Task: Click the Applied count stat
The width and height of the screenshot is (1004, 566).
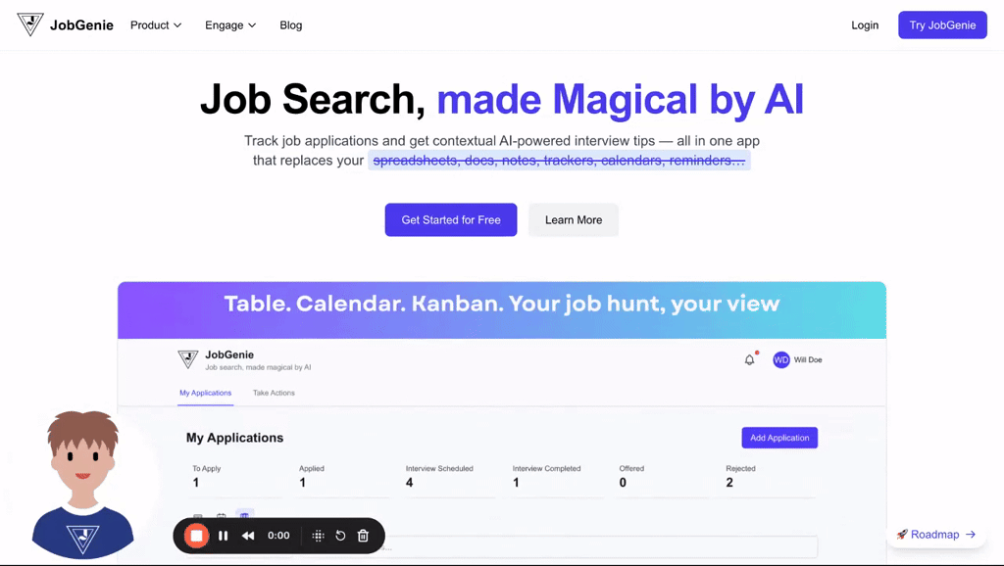Action: tap(343, 478)
